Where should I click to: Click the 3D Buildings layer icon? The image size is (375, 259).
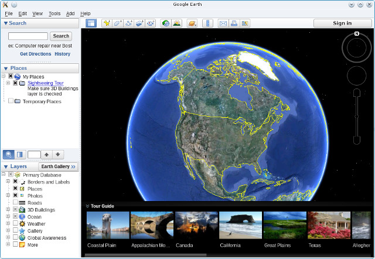[22, 210]
